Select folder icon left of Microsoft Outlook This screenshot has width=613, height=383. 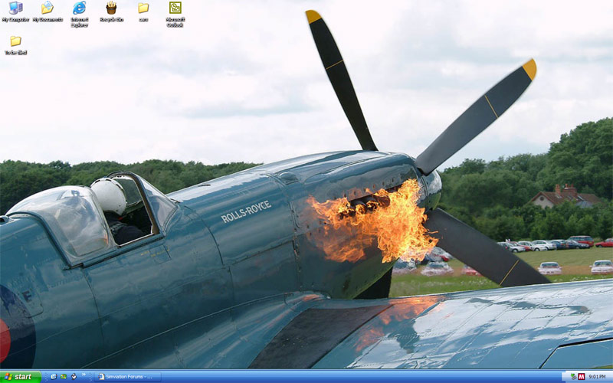[143, 9]
